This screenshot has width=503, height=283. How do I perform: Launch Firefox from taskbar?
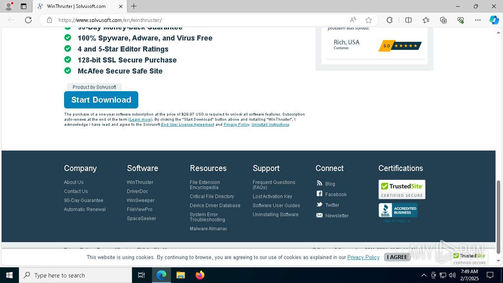point(200,275)
